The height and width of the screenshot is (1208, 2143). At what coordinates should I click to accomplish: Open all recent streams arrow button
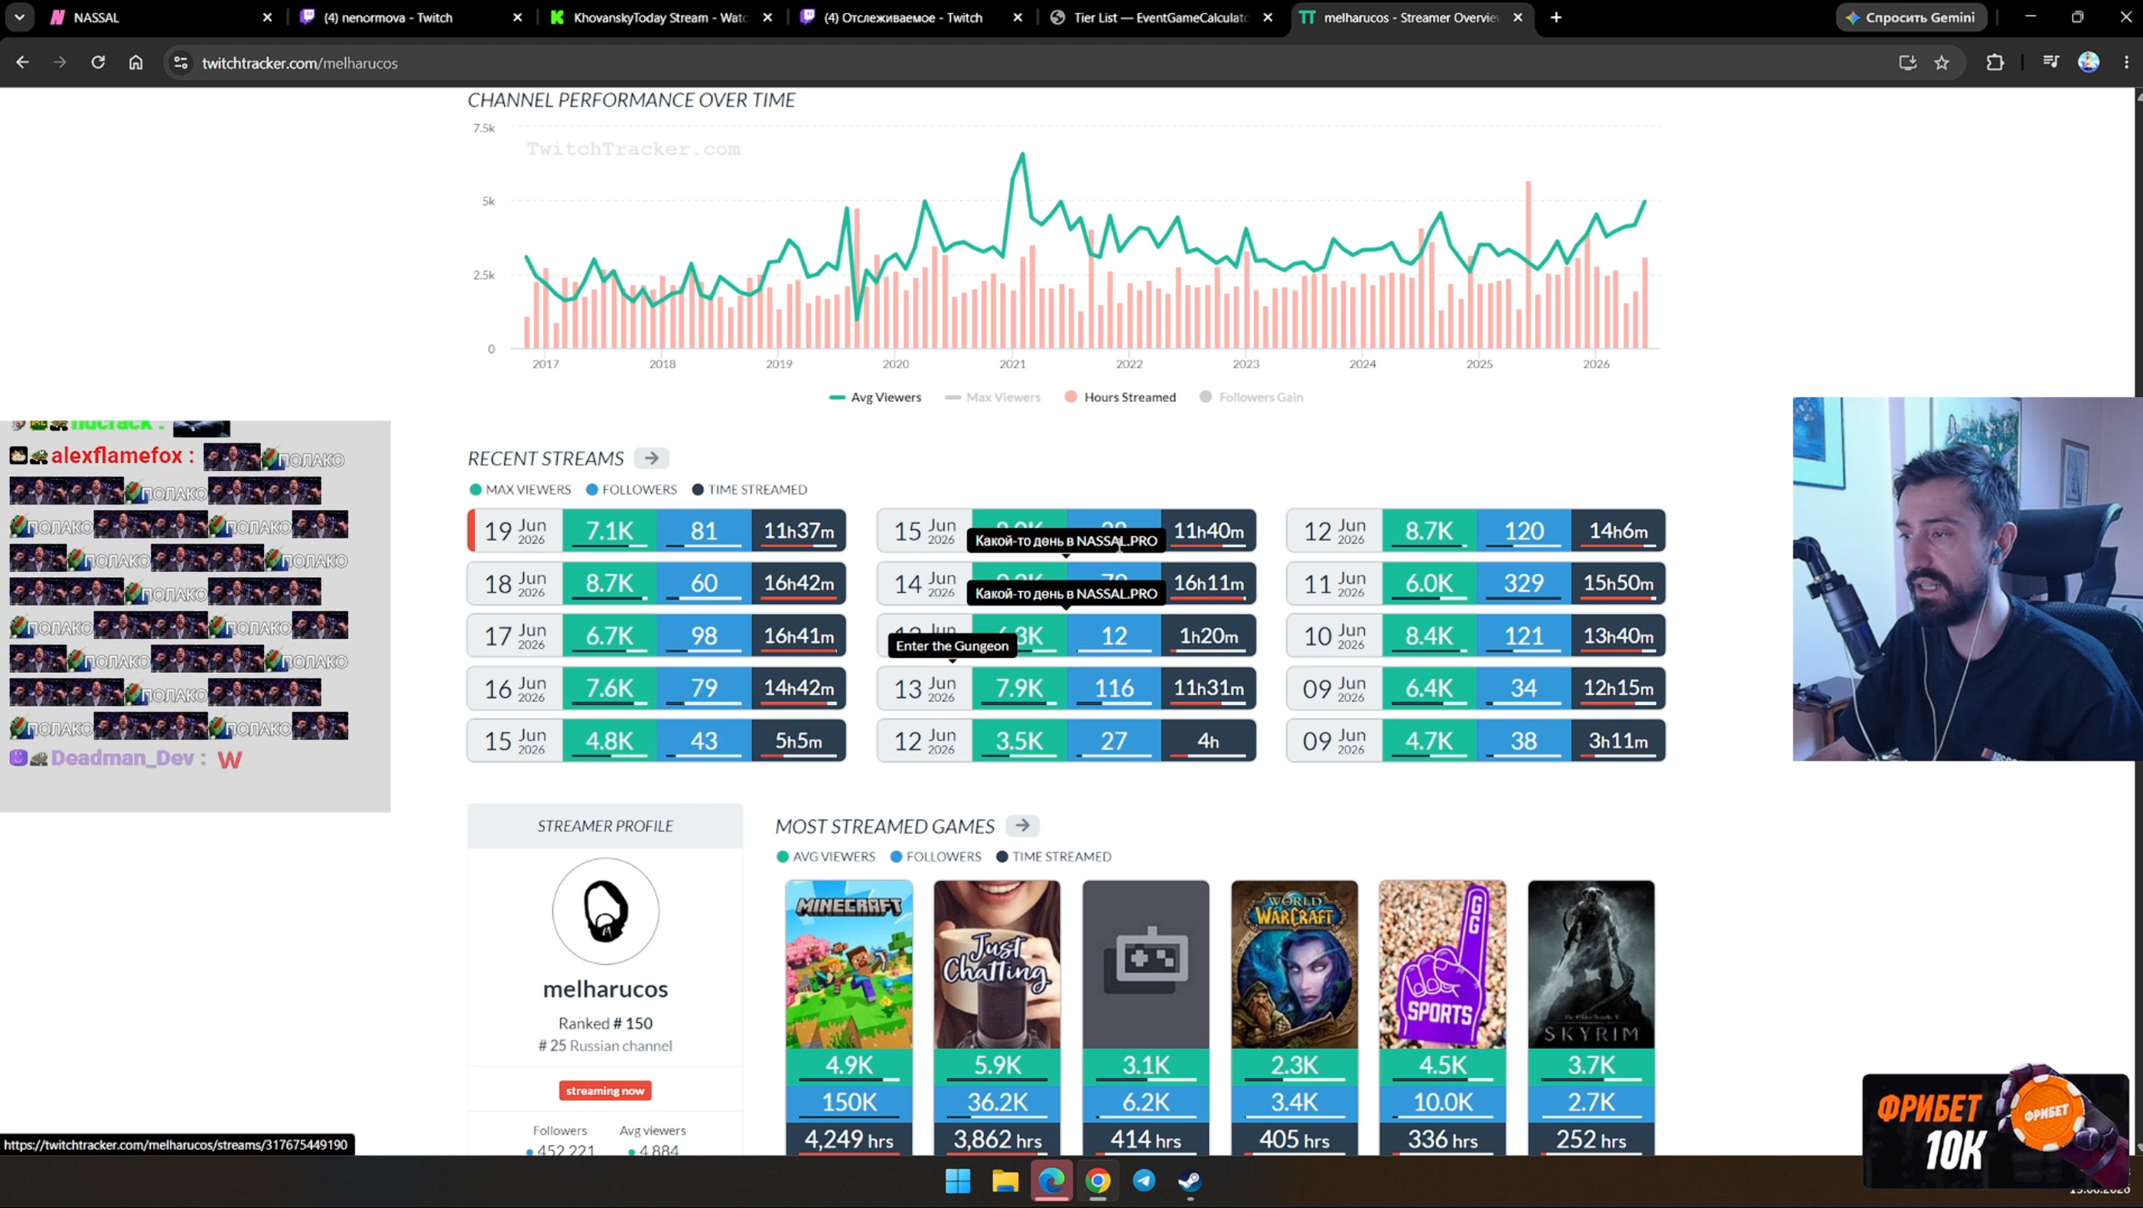651,458
